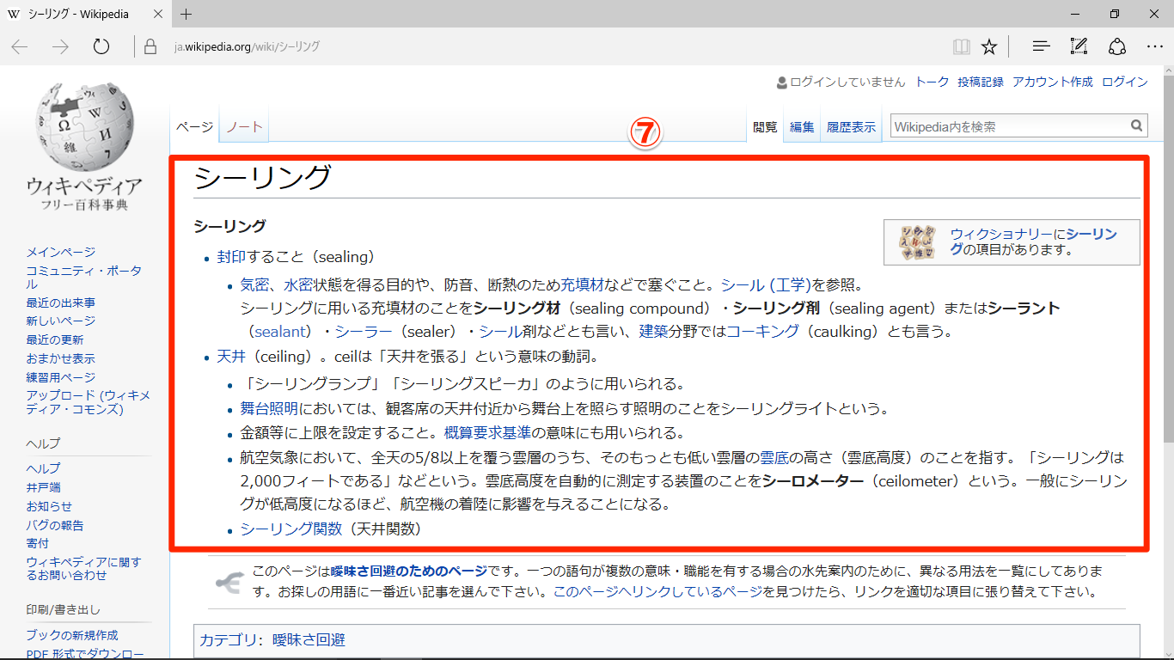Open the More actions ellipsis menu

[x=1154, y=46]
